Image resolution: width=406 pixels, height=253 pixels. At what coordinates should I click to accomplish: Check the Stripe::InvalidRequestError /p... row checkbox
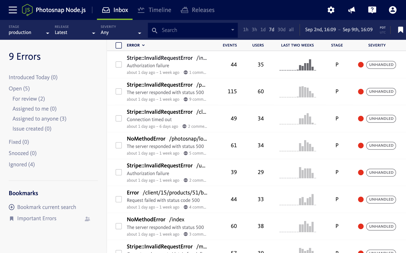click(119, 91)
